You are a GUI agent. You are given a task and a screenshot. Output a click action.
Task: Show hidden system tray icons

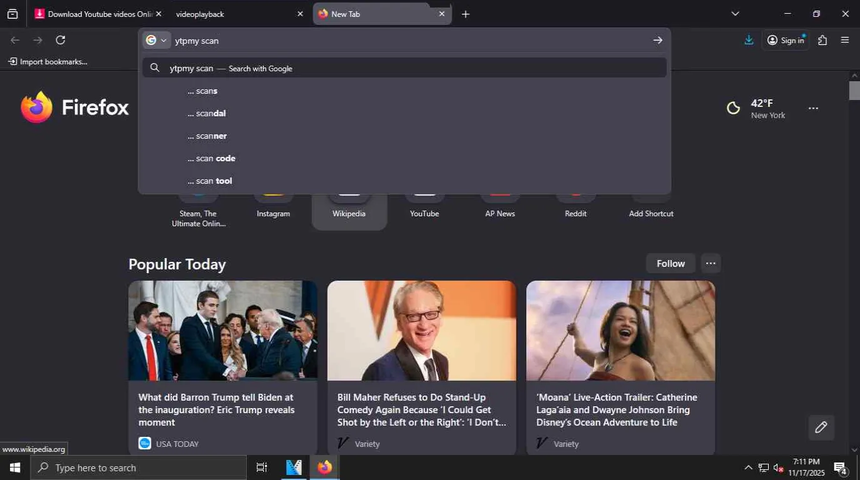748,467
